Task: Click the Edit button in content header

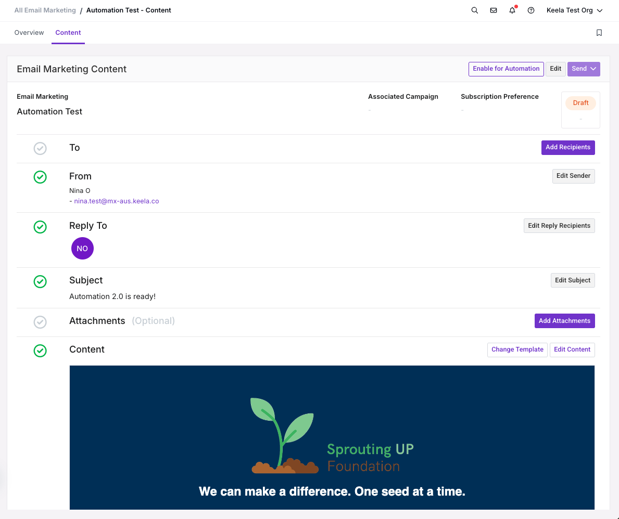Action: [x=555, y=69]
